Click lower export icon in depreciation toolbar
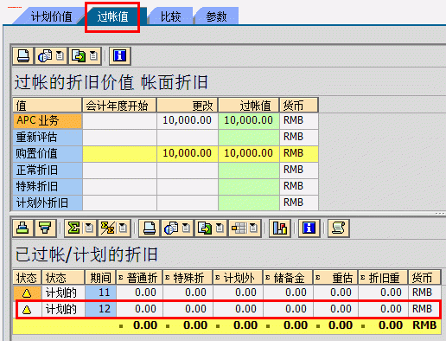 pyautogui.click(x=205, y=228)
